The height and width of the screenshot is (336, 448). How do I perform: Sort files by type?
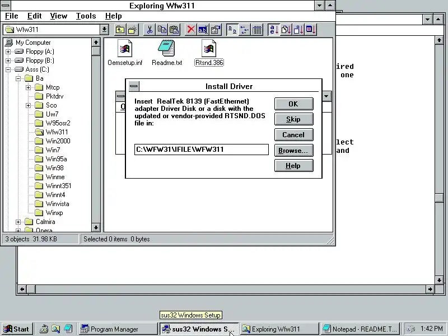pyautogui.click(x=286, y=30)
